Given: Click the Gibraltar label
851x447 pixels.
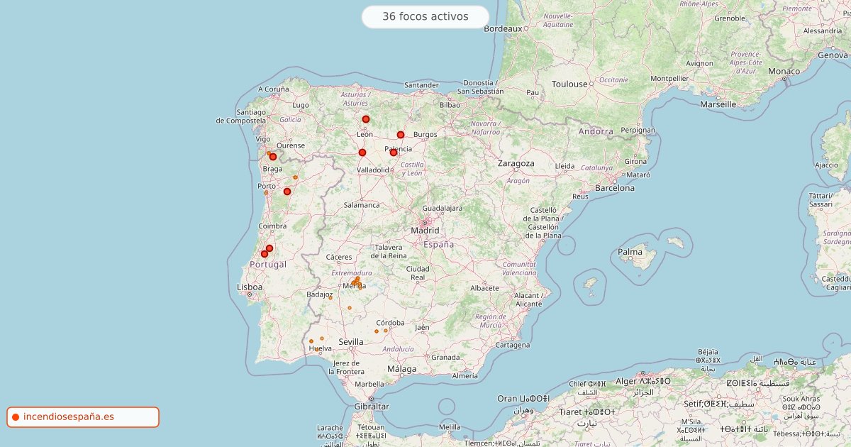Looking at the screenshot, I should 372,407.
